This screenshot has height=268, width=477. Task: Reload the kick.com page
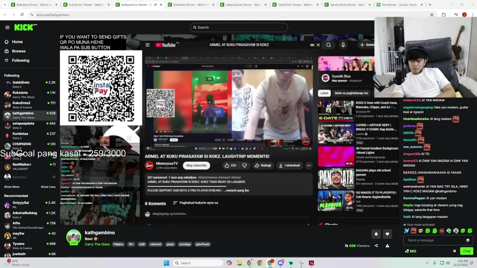tap(22, 15)
